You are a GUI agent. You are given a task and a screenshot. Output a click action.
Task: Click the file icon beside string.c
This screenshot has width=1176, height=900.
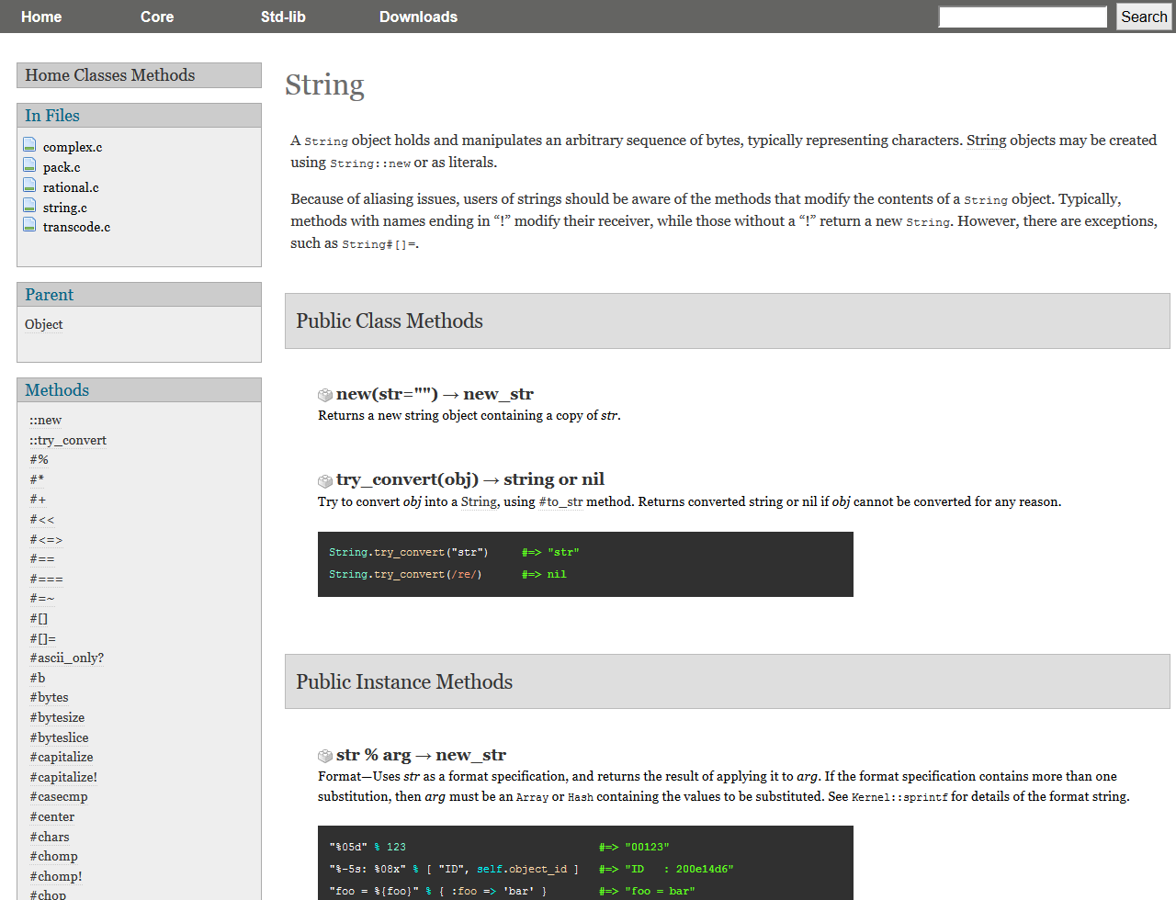pos(29,206)
